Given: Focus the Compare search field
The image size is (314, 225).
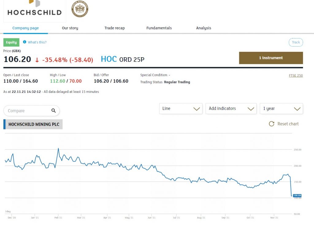Looking at the screenshot, I should tap(32, 111).
